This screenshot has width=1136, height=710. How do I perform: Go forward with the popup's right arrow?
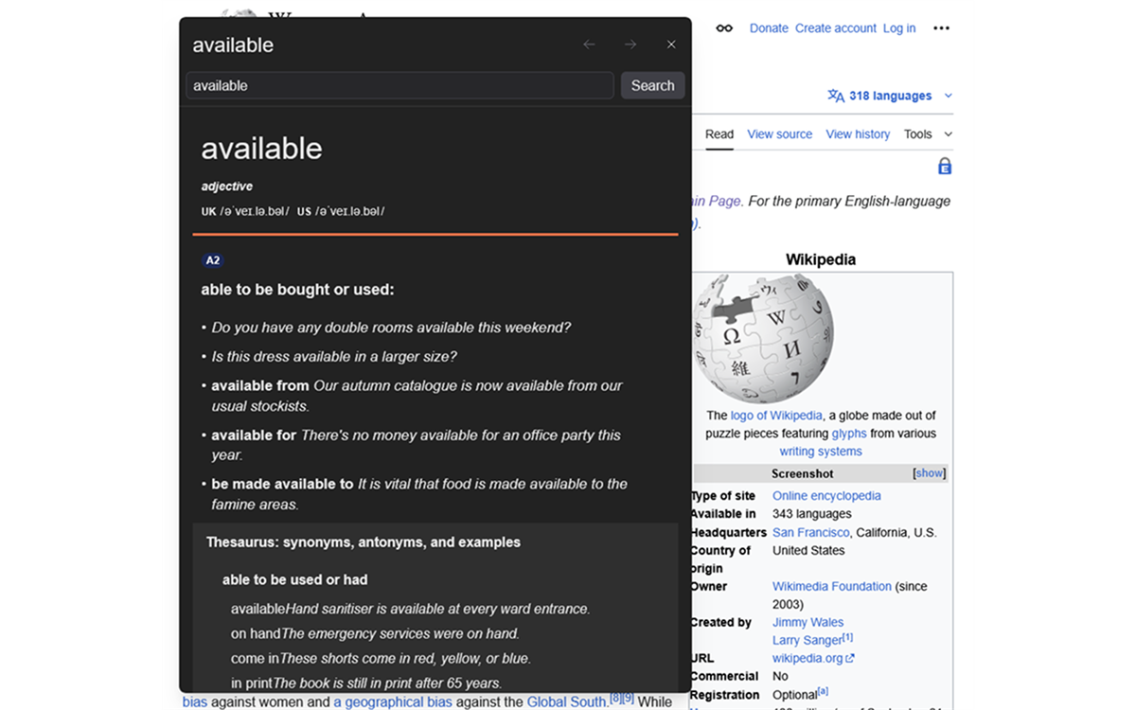coord(630,44)
